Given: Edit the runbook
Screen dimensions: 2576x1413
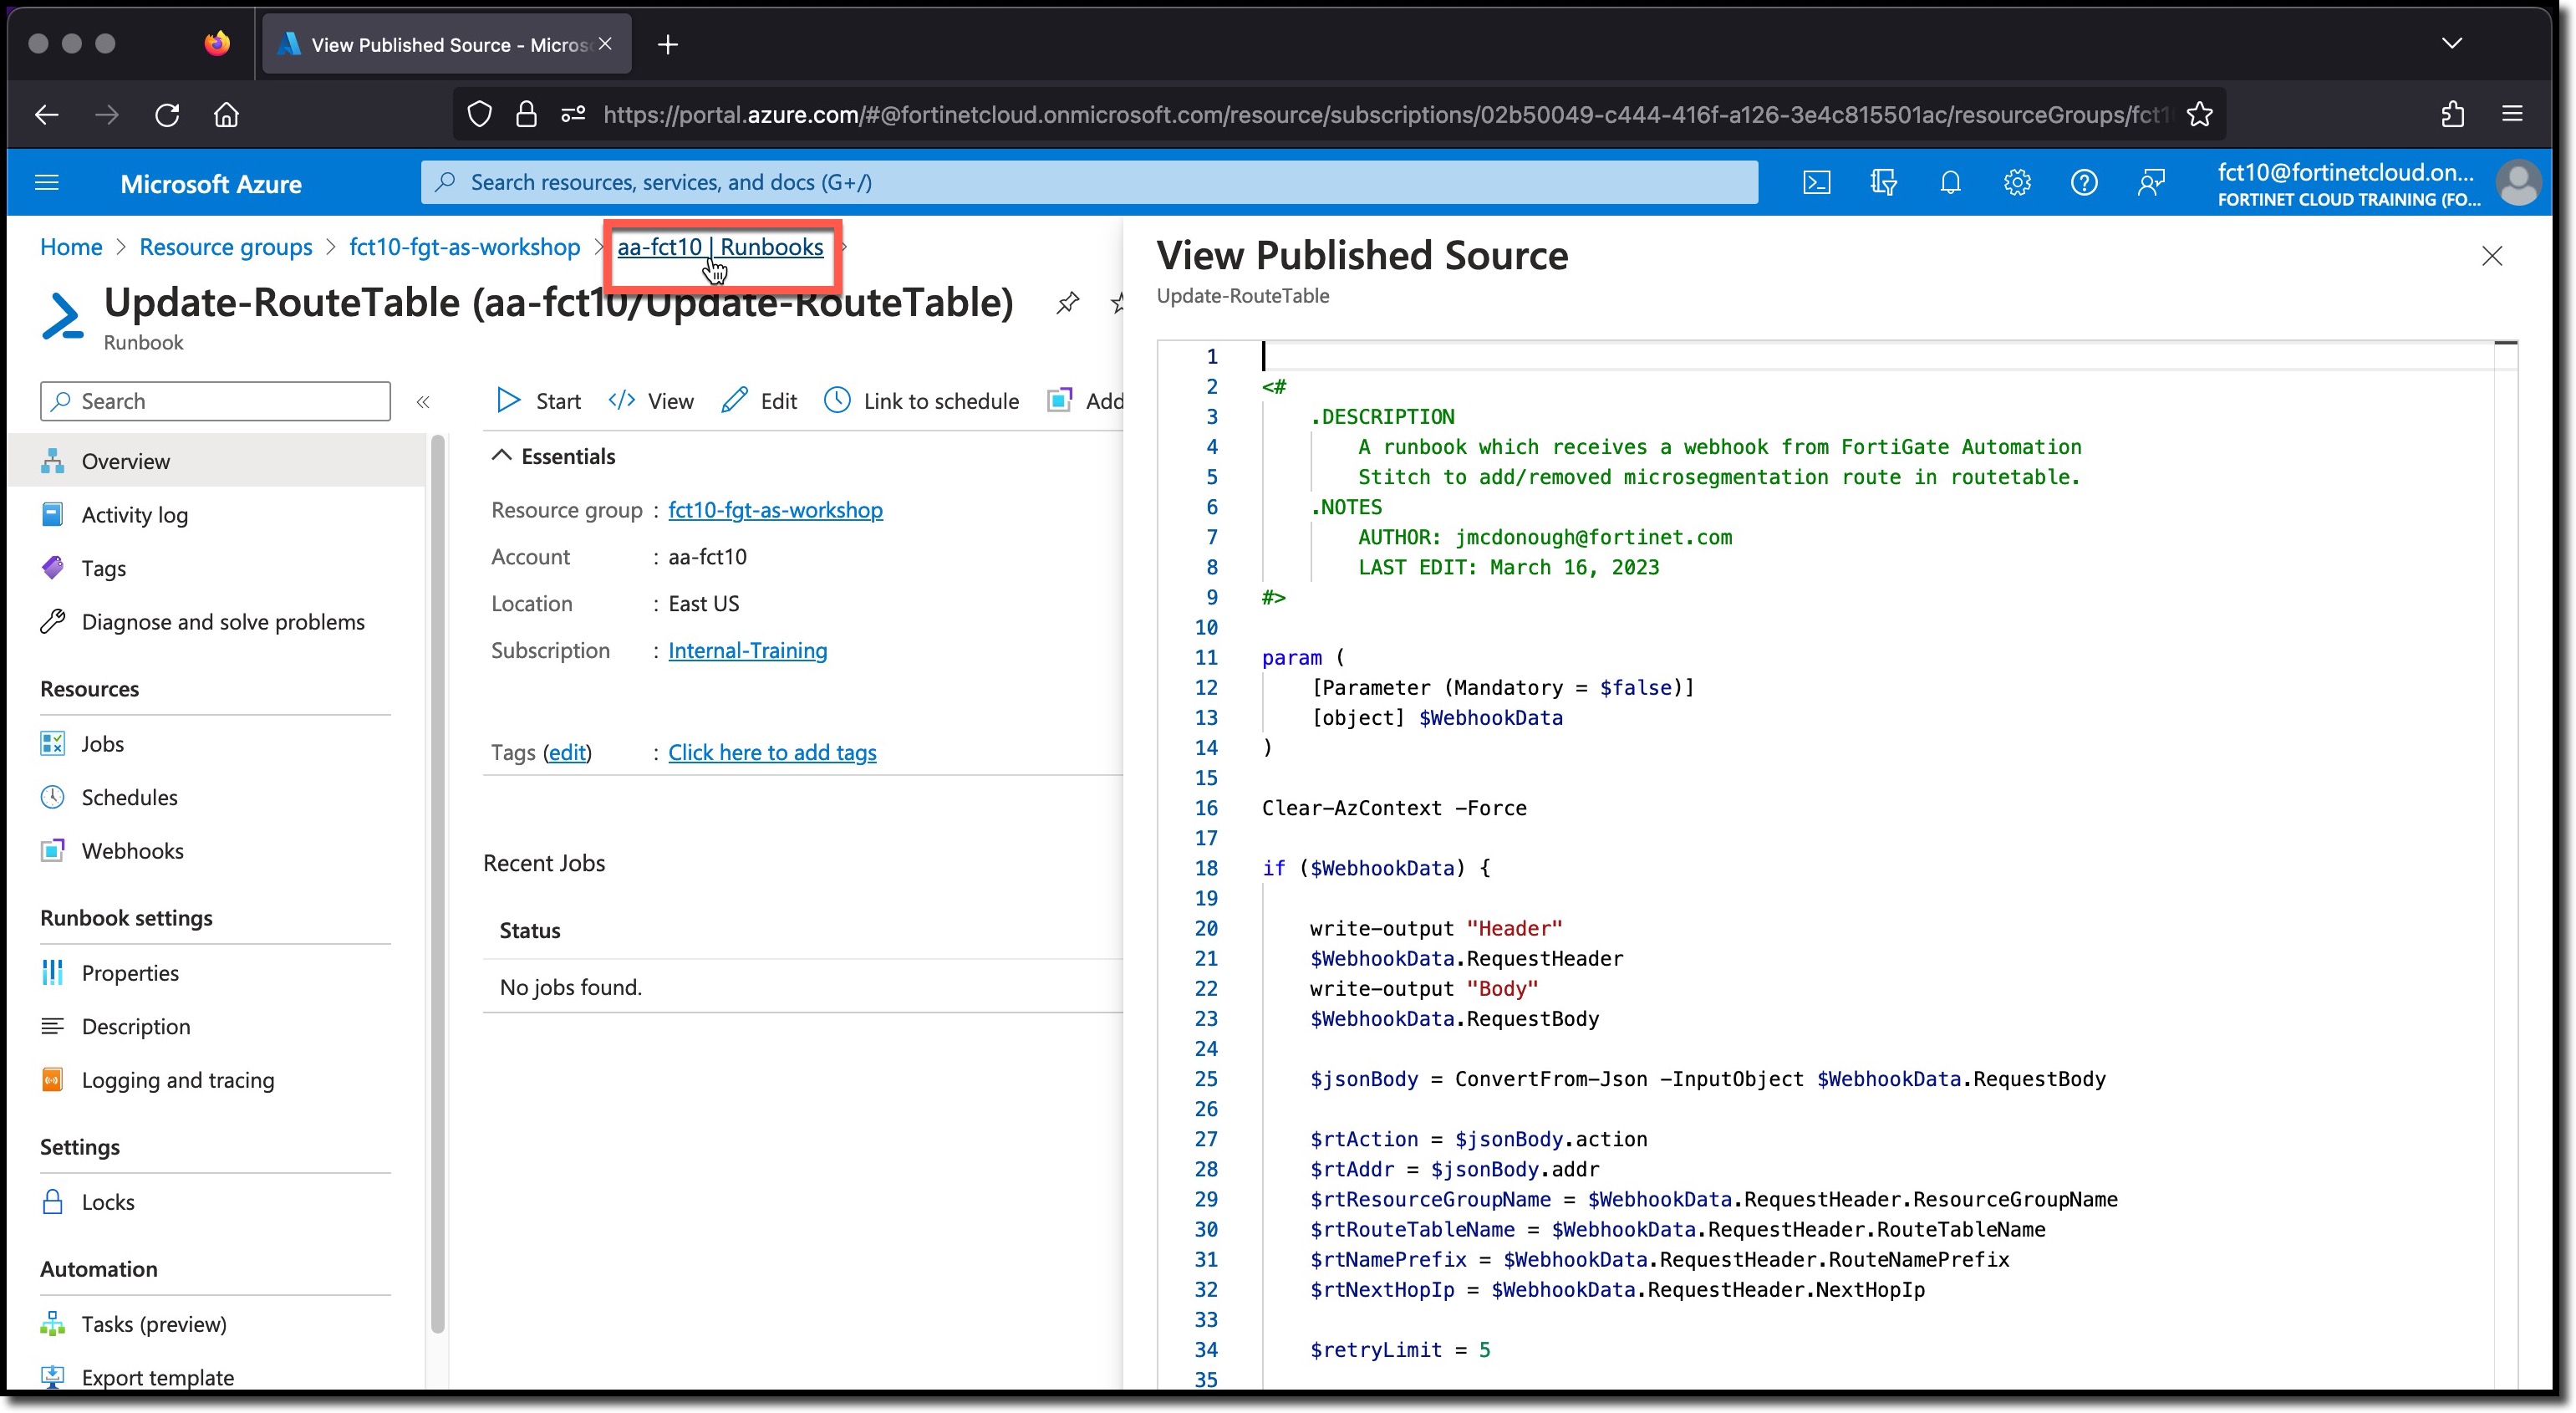Looking at the screenshot, I should [x=759, y=401].
